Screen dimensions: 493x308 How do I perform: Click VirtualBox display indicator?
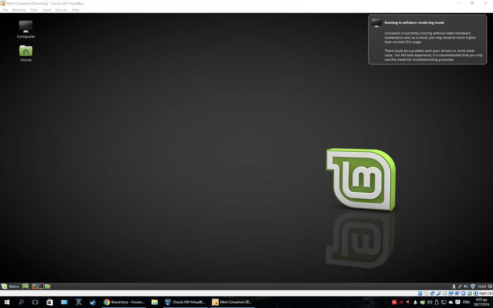tap(451, 293)
